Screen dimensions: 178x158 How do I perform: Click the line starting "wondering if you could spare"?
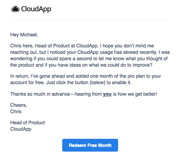pos(89,59)
